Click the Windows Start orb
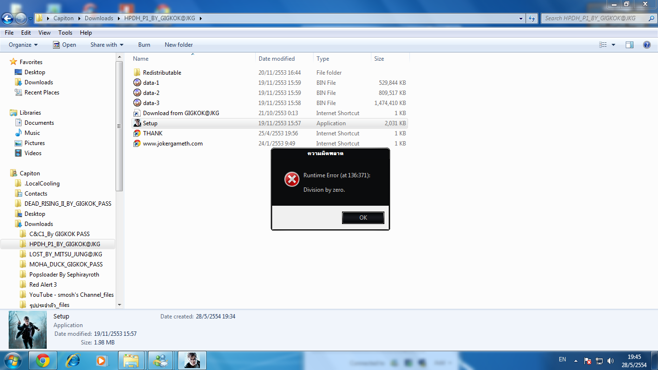658x370 pixels. coord(13,360)
